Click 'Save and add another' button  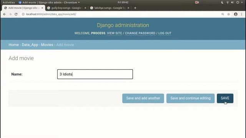(x=143, y=98)
